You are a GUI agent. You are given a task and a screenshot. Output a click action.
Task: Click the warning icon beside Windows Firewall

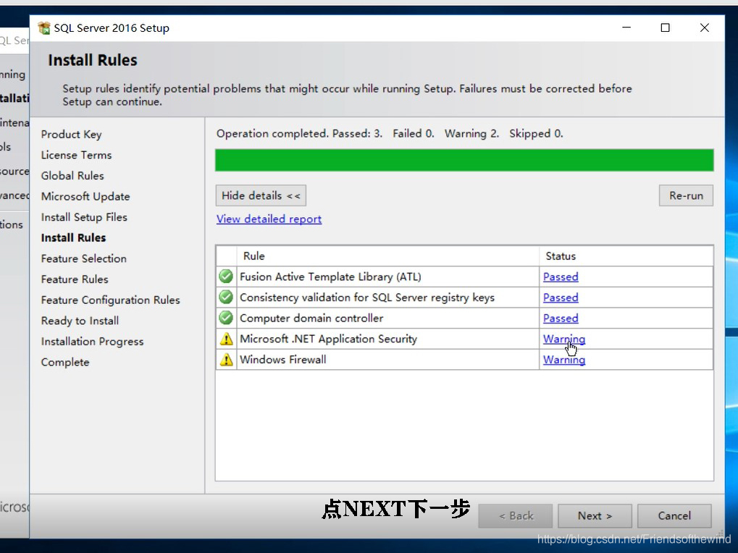(x=227, y=359)
